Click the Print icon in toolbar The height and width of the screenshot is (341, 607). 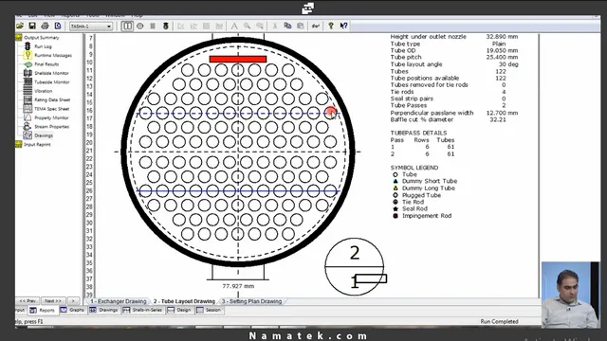pos(45,26)
